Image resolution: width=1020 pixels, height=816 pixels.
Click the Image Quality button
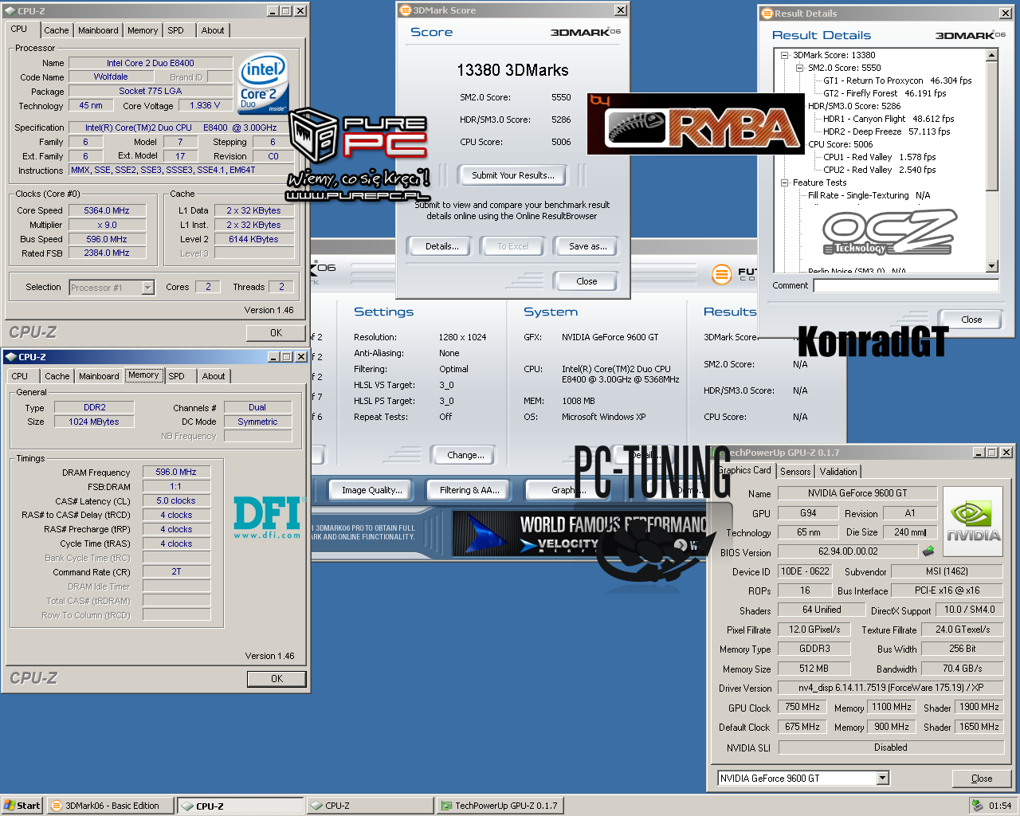pyautogui.click(x=371, y=490)
